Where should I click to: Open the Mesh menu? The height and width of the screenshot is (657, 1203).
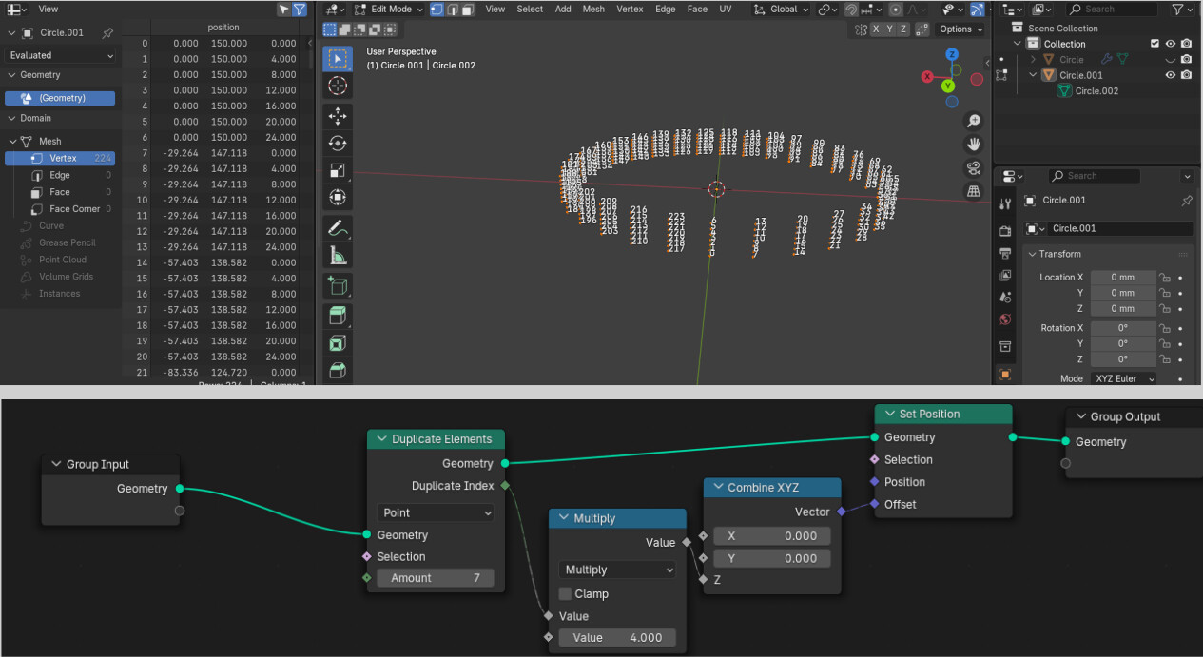pyautogui.click(x=593, y=10)
